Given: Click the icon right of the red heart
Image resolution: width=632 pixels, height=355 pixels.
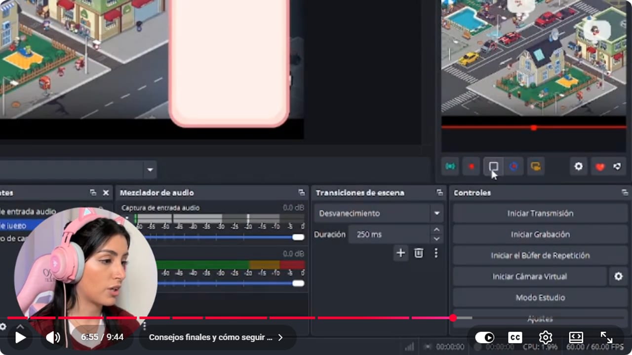Looking at the screenshot, I should pos(618,167).
